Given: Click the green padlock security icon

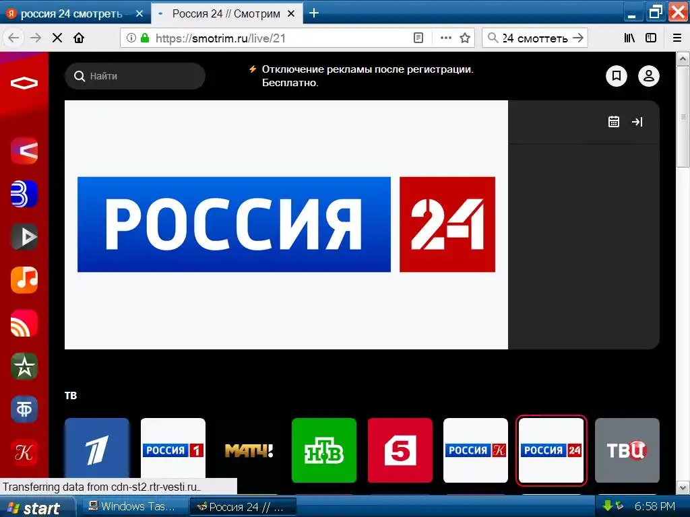Looking at the screenshot, I should click(145, 38).
